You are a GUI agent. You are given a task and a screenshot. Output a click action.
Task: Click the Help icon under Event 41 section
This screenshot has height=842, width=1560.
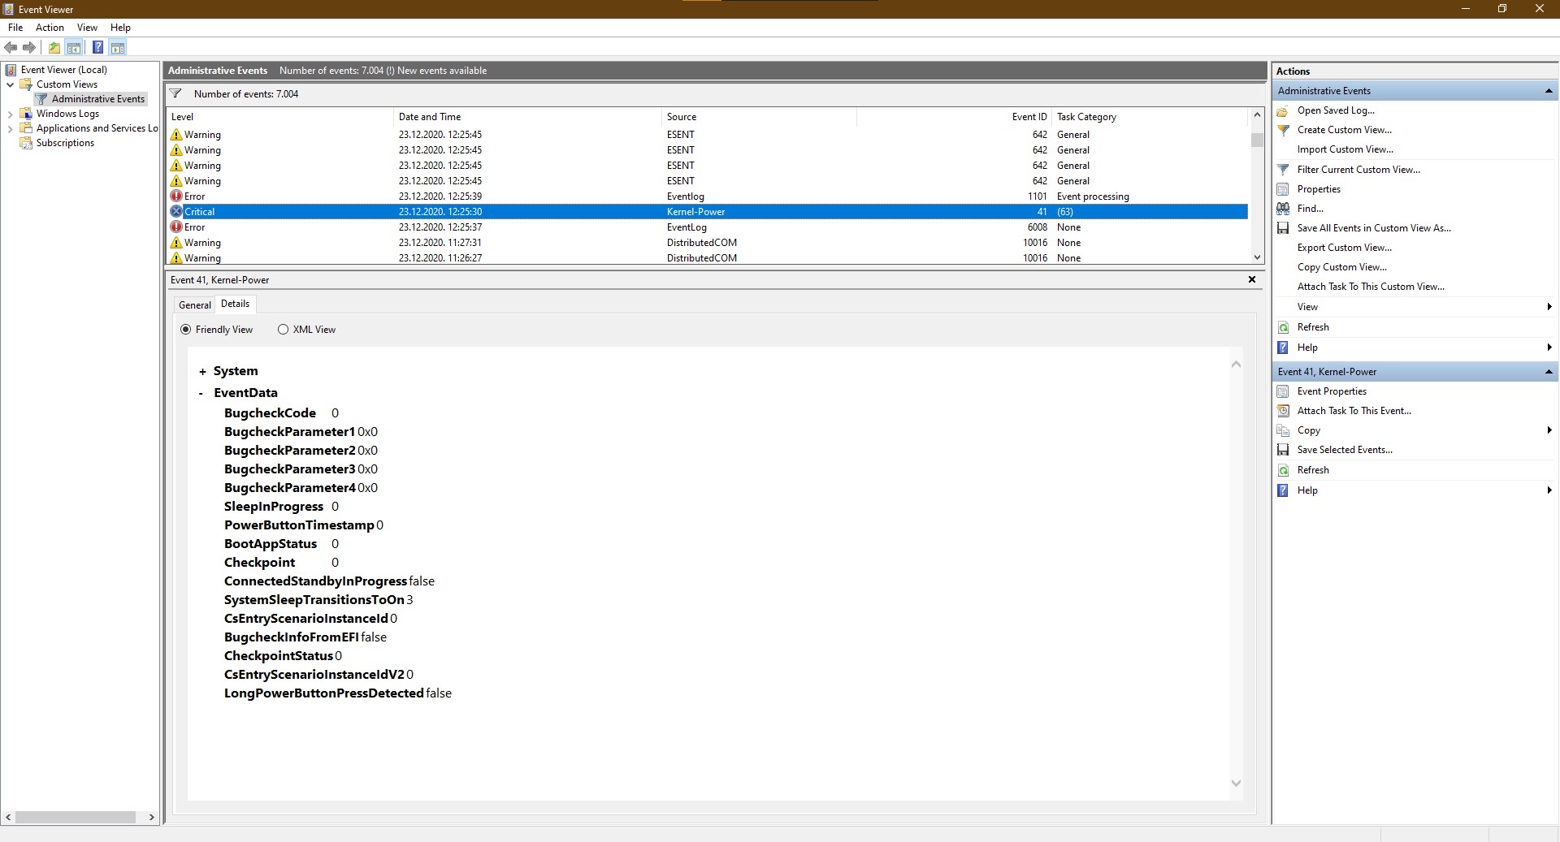[x=1283, y=490]
